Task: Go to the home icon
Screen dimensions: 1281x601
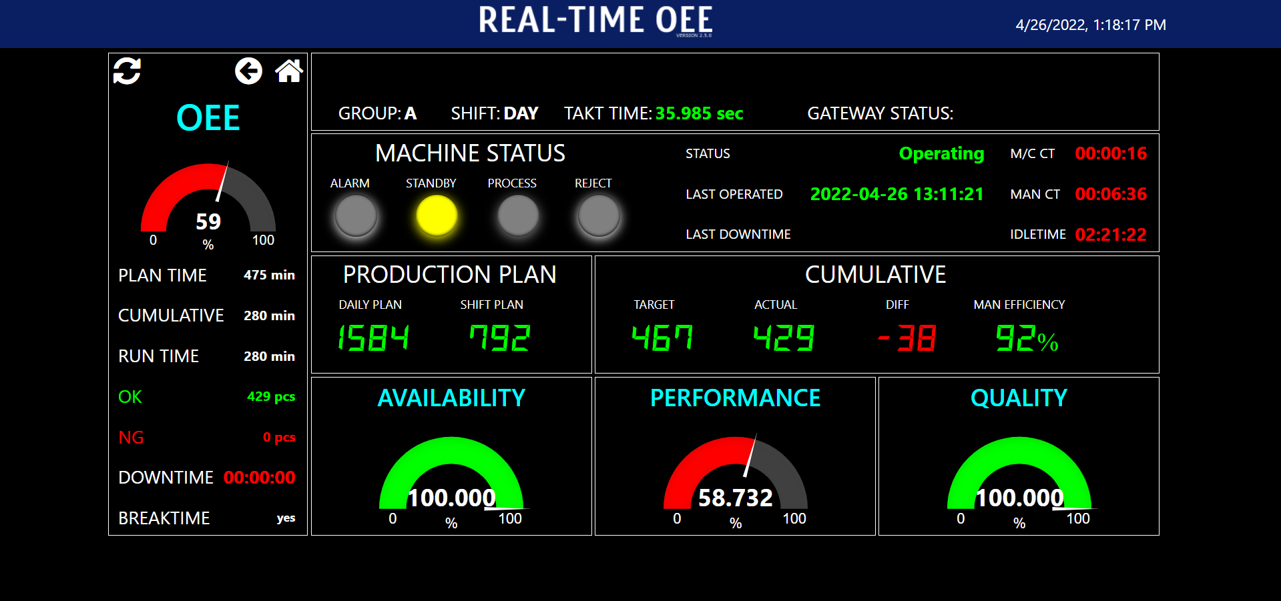Action: coord(289,71)
